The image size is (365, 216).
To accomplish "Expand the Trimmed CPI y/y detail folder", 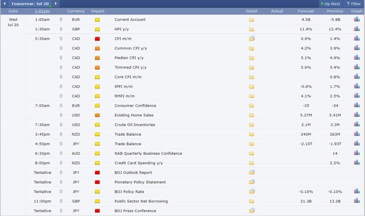I will point(252,67).
